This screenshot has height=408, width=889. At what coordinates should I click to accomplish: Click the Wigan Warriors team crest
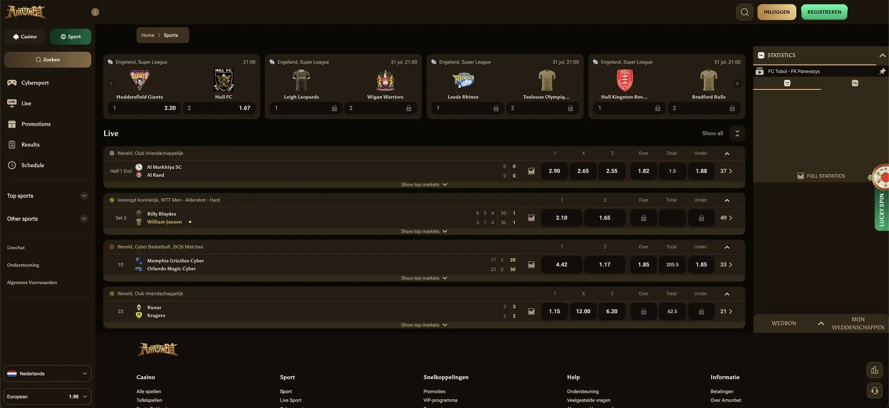tap(385, 80)
